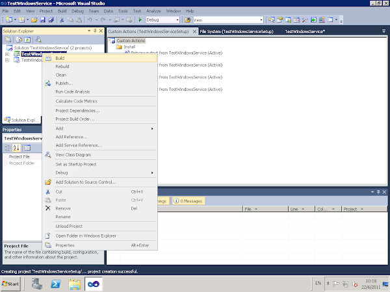390x292 pixels.
Task: Click the Save All toolbar icon
Action: tap(51, 20)
